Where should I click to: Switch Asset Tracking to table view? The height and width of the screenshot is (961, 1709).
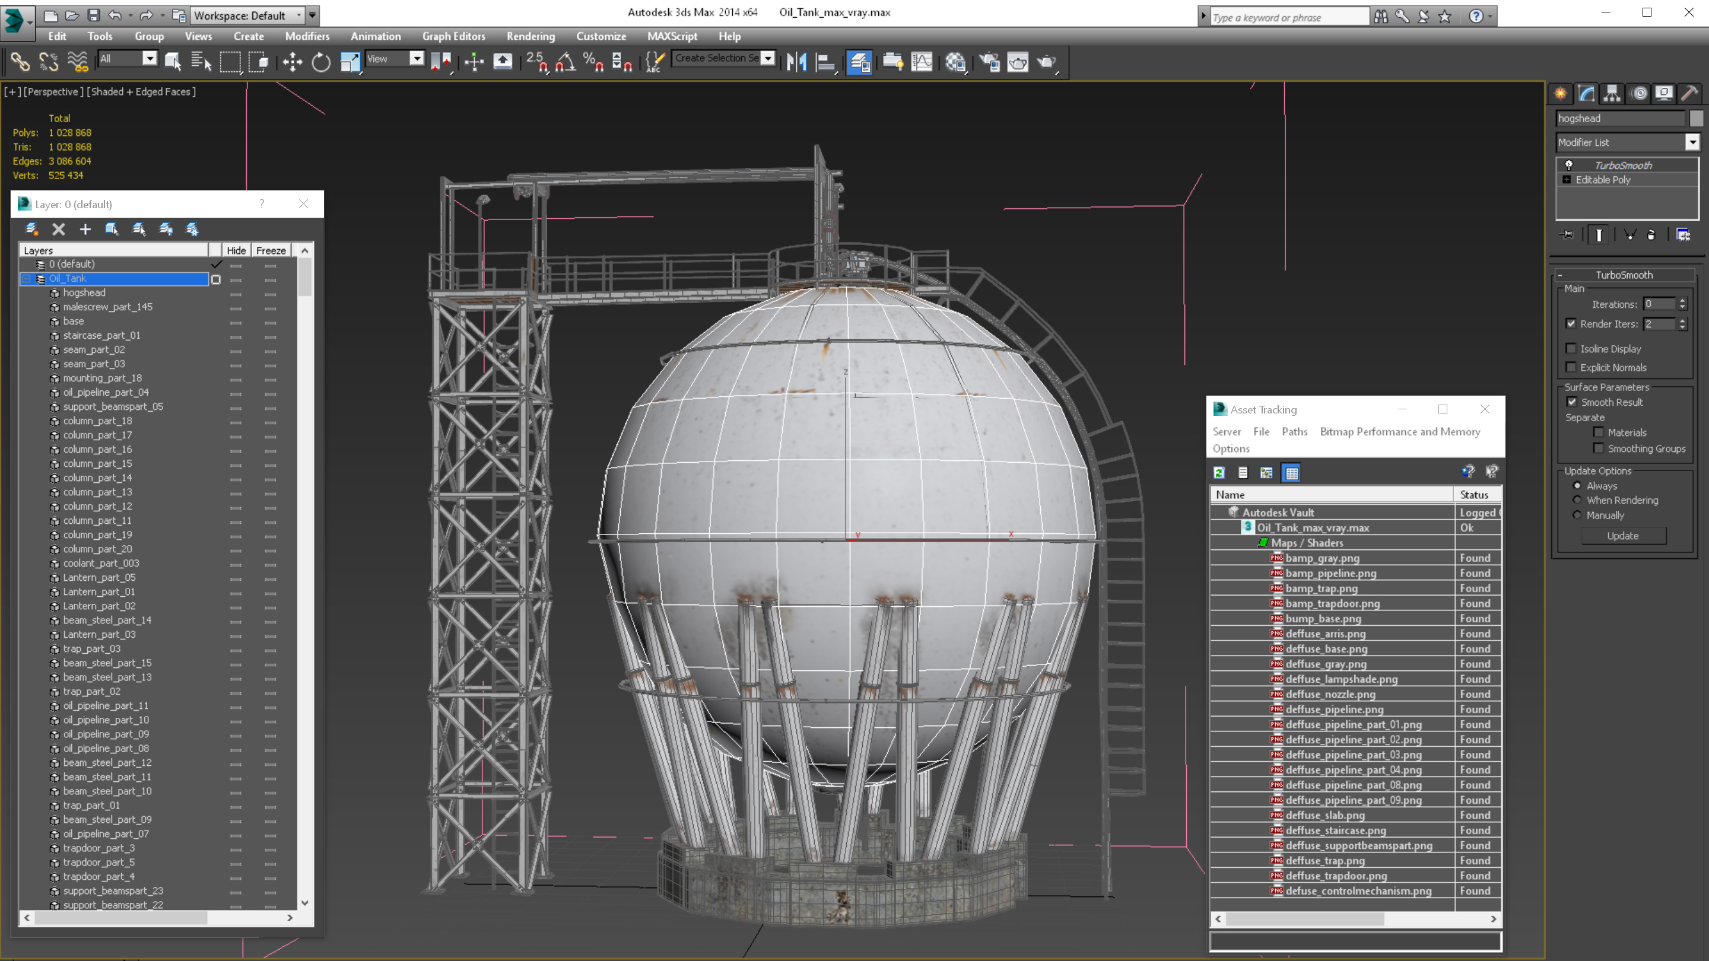pyautogui.click(x=1291, y=473)
